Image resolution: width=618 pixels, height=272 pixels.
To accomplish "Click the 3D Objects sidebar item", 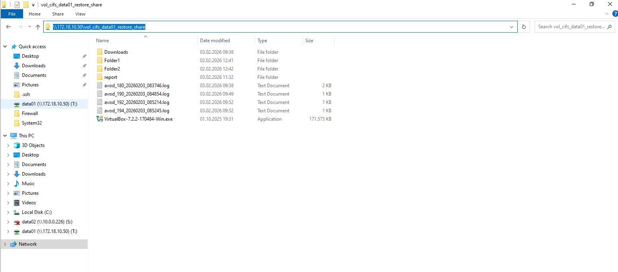I will [x=33, y=145].
